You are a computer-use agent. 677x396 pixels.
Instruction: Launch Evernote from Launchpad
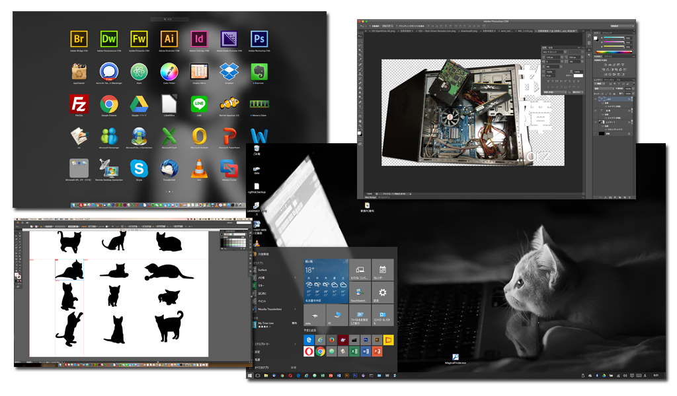click(x=259, y=71)
